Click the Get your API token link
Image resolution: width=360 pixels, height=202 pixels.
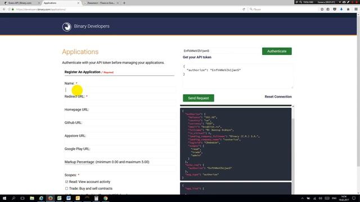(x=197, y=57)
